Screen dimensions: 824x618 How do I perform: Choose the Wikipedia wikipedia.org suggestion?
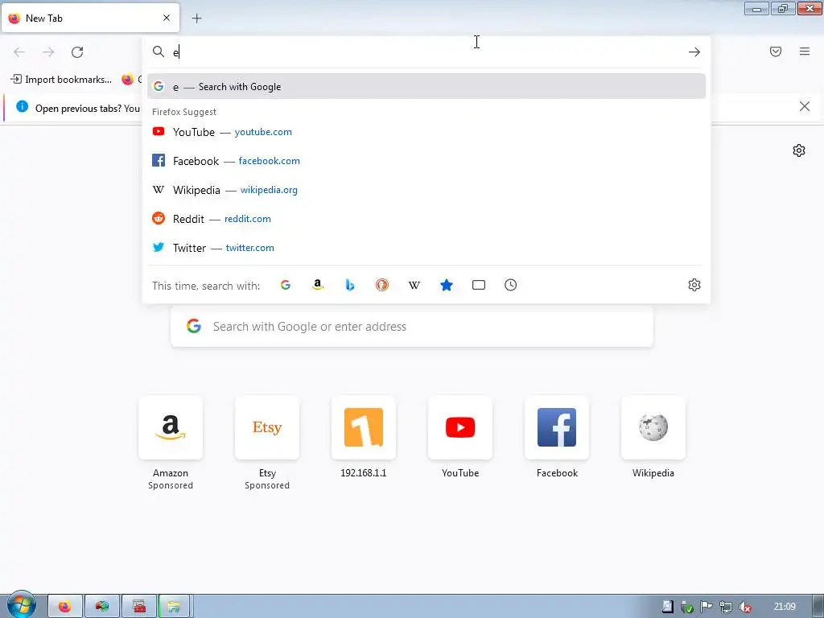click(426, 190)
